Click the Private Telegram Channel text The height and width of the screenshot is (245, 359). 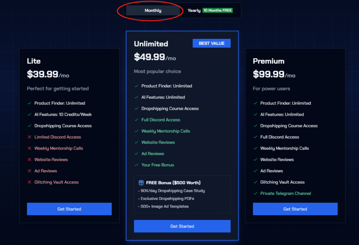pyautogui.click(x=285, y=194)
